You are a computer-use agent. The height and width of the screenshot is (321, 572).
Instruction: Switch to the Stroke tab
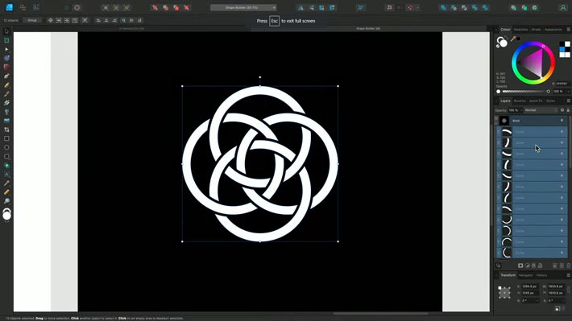click(536, 30)
